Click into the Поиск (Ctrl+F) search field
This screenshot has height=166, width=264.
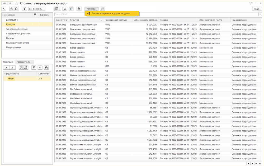[156, 14]
